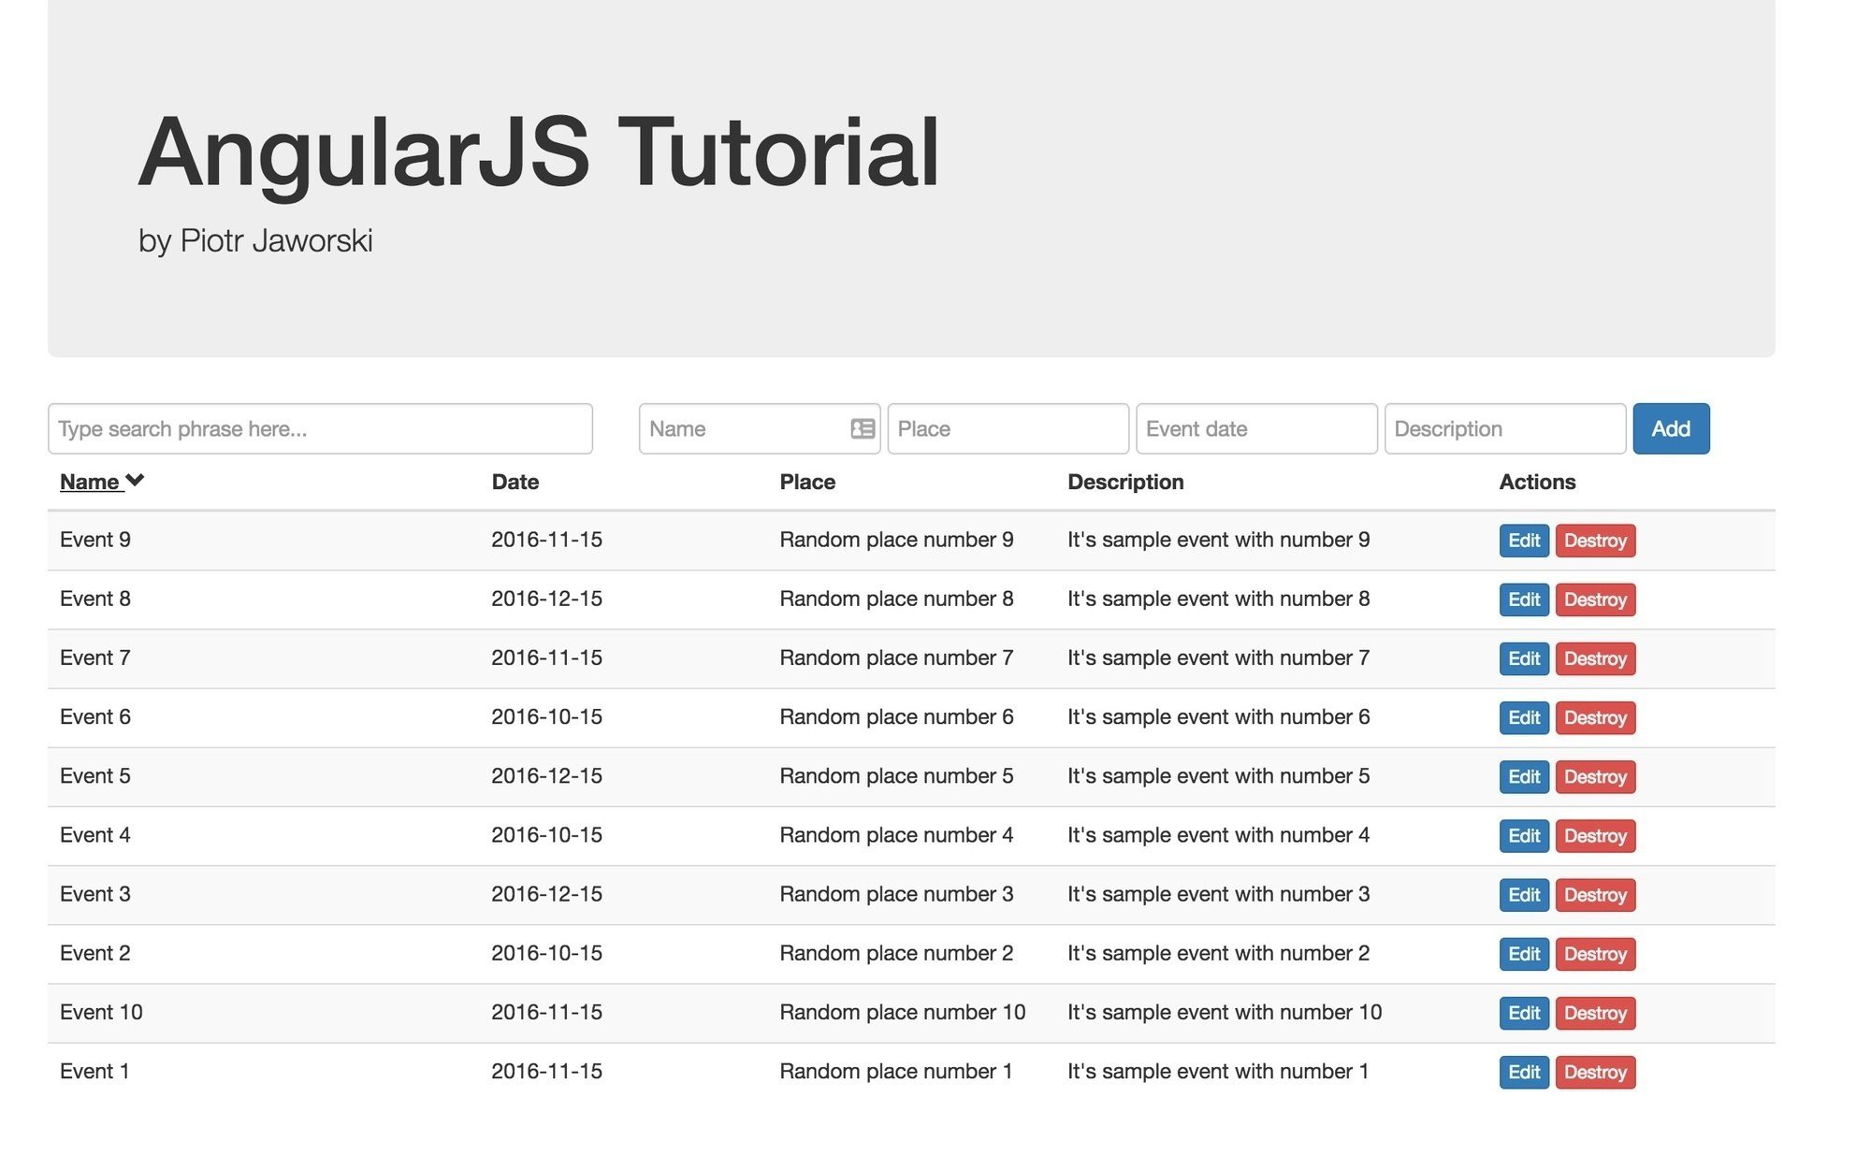Destroy the Event 10 row
This screenshot has width=1871, height=1155.
point(1595,1013)
